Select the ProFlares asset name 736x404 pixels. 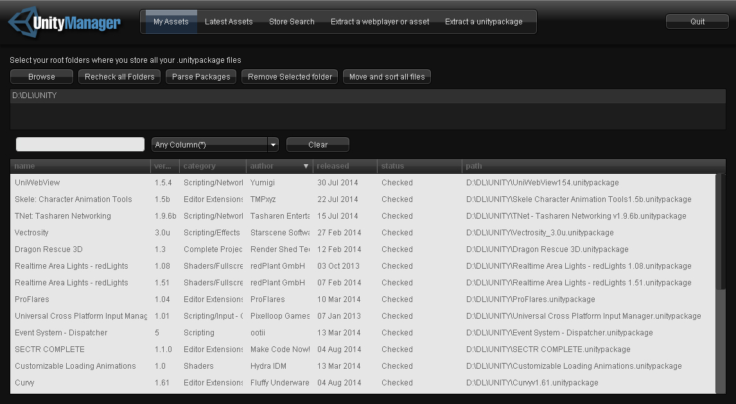32,299
